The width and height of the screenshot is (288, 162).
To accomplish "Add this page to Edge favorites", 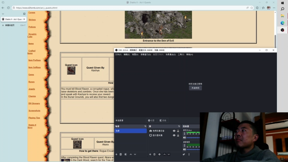I will tap(252, 8).
